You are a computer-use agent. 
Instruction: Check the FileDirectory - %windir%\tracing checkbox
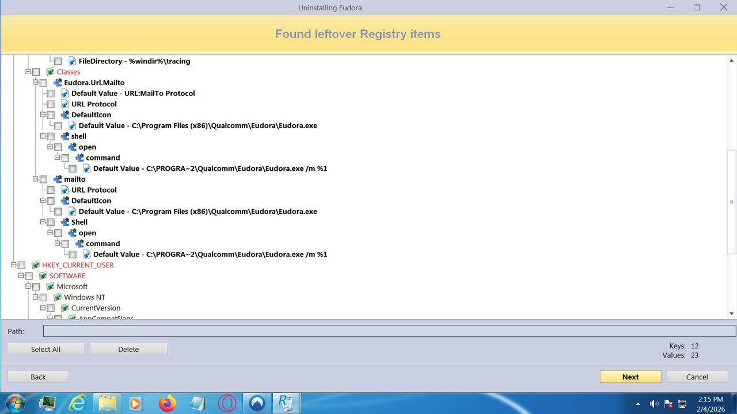[x=58, y=62]
